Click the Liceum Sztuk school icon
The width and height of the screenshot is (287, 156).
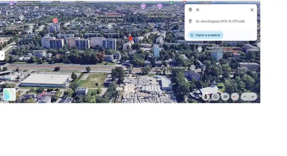tap(22, 18)
